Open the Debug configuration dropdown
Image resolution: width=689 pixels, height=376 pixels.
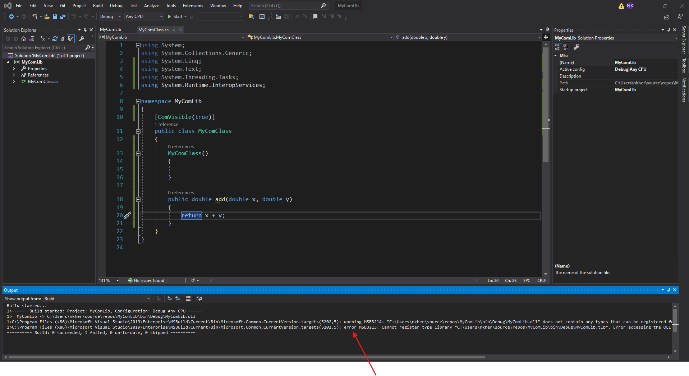point(110,17)
